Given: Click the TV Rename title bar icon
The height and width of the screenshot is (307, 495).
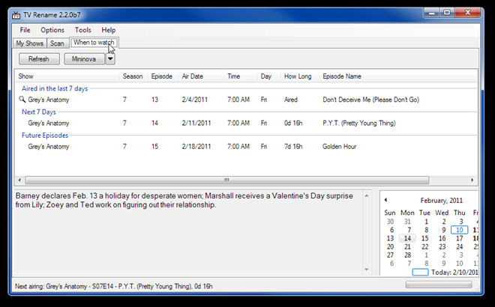Looking at the screenshot, I should pyautogui.click(x=16, y=15).
